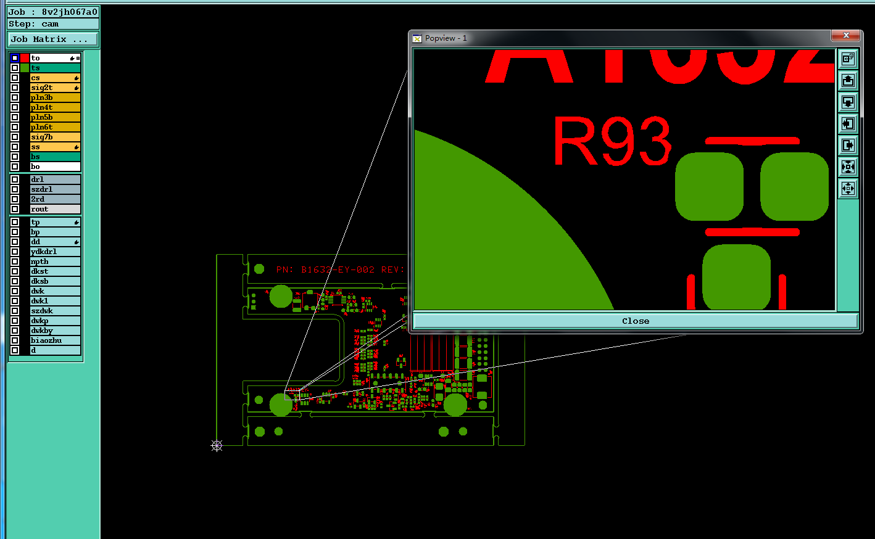Check the bo layer box
The width and height of the screenshot is (875, 539).
15,167
